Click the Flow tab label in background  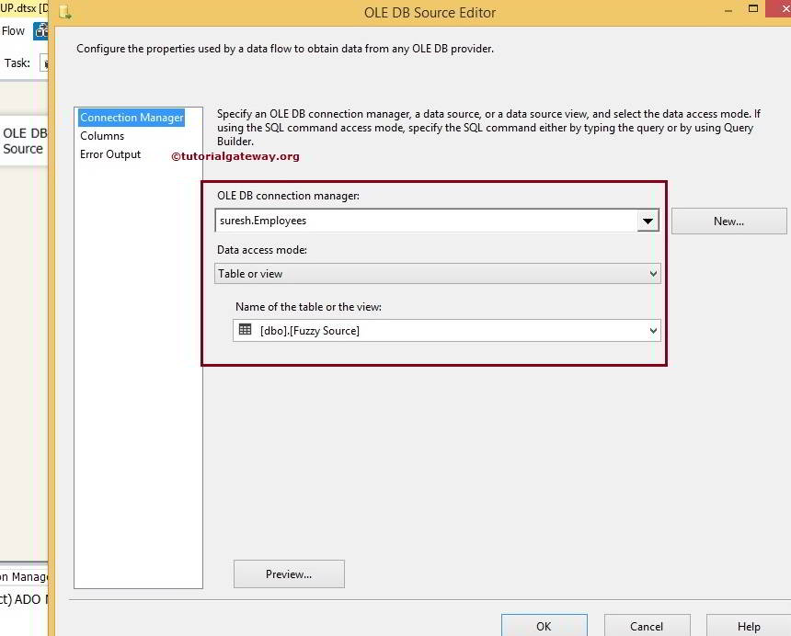[12, 30]
